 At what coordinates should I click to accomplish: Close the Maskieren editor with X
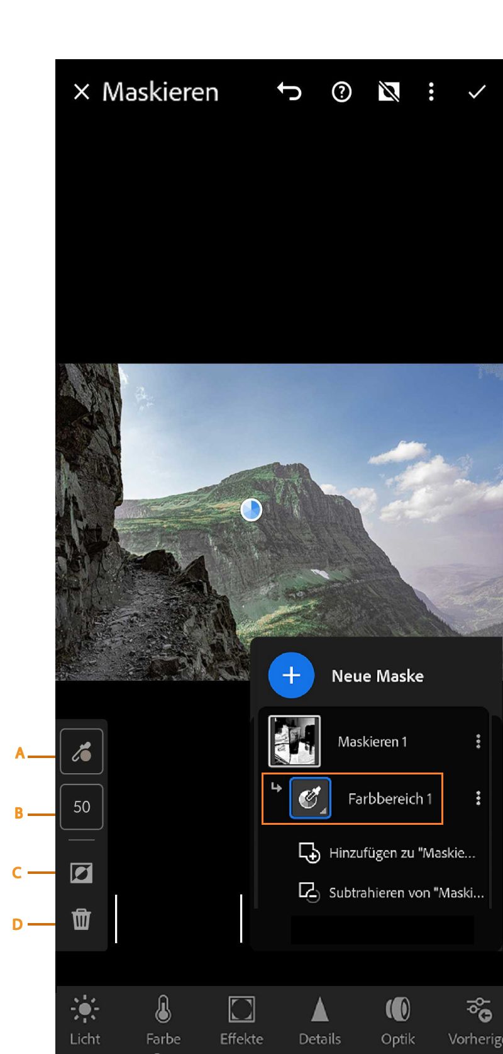click(82, 93)
